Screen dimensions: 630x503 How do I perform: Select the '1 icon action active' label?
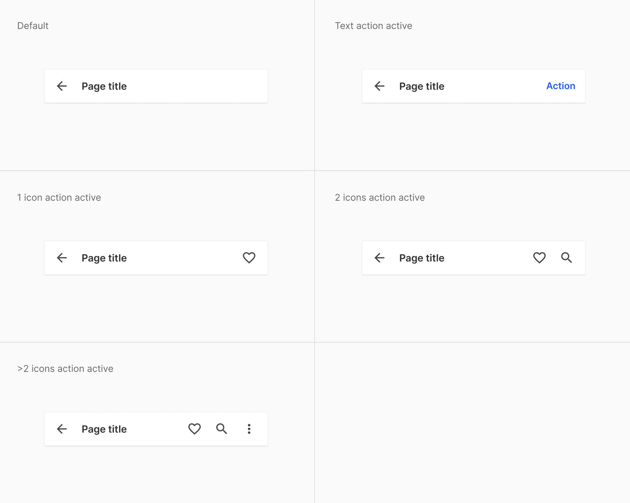pyautogui.click(x=59, y=198)
